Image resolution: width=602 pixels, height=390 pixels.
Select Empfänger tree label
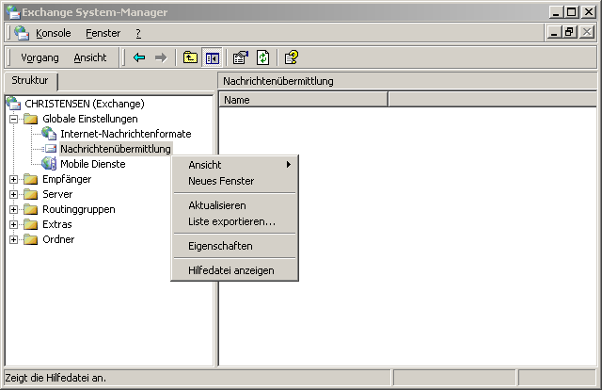click(67, 179)
